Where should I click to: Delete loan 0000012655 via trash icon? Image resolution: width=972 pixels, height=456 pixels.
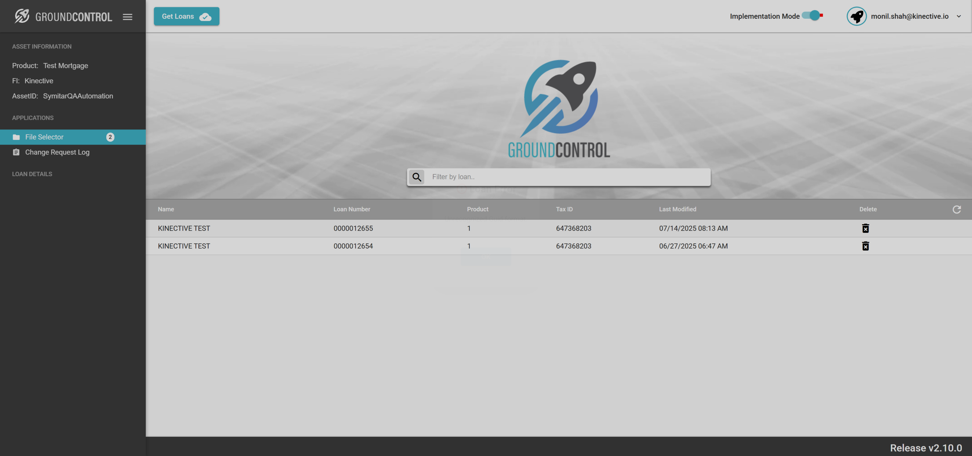(x=865, y=229)
